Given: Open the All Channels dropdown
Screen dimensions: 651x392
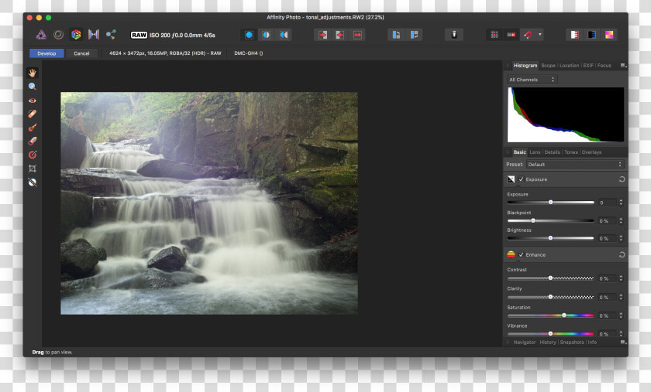Looking at the screenshot, I should [532, 80].
